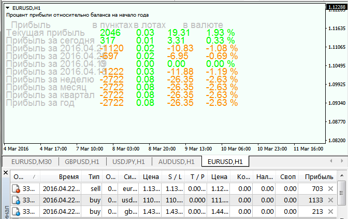Click profit cell showing 1133
348x219 pixels.
point(315,200)
